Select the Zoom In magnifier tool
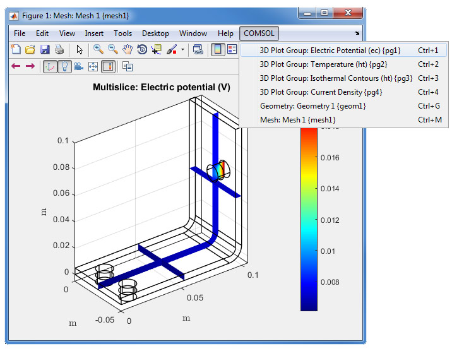The width and height of the screenshot is (452, 351). point(98,49)
